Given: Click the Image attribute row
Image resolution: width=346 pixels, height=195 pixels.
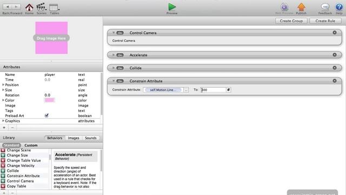Looking at the screenshot, I should tap(50, 106).
